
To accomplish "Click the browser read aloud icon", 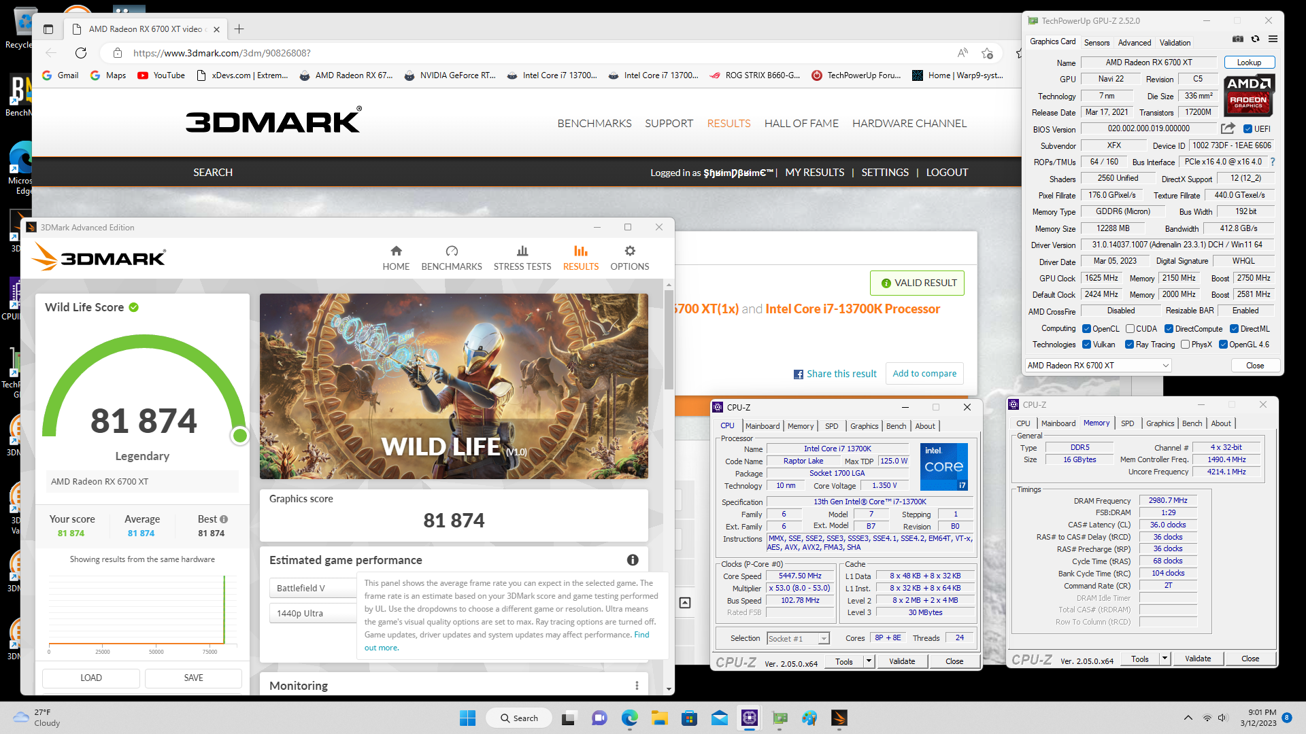I will point(962,53).
